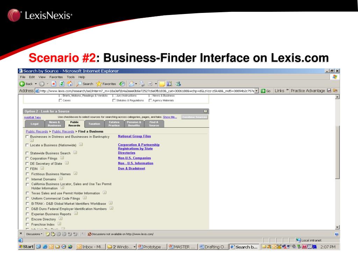Click the Edit with Word icon
Image resolution: width=358 pixels, height=268 pixels.
pos(150,84)
